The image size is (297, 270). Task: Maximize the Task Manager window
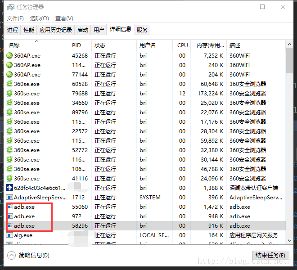pyautogui.click(x=262, y=7)
